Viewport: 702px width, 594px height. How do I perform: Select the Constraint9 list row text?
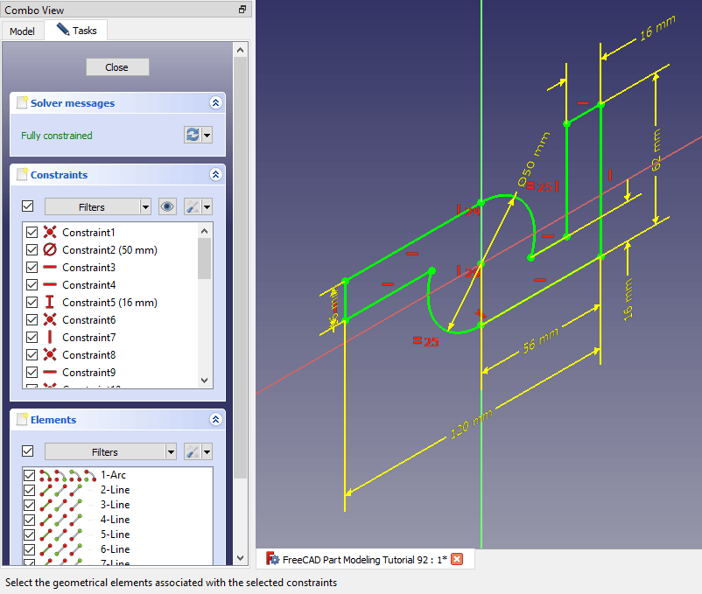click(x=88, y=372)
